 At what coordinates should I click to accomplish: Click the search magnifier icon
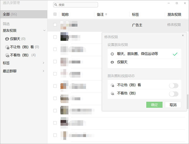[56, 5]
